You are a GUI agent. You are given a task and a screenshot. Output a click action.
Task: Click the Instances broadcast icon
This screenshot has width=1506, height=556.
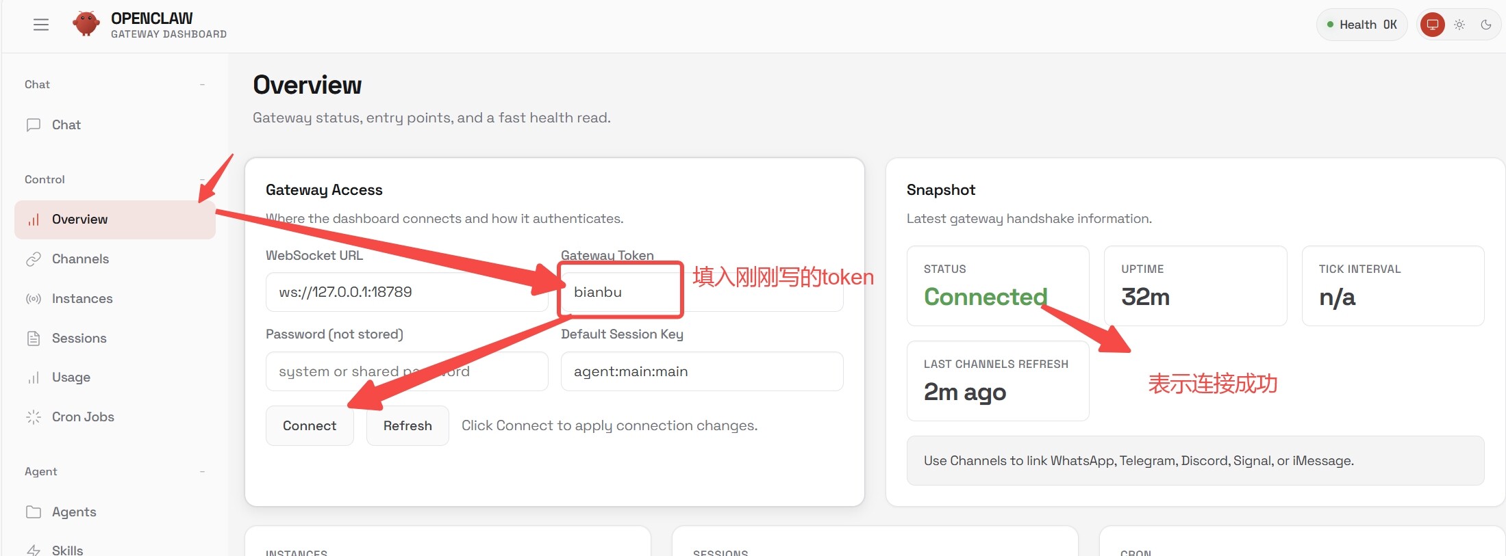(x=34, y=299)
